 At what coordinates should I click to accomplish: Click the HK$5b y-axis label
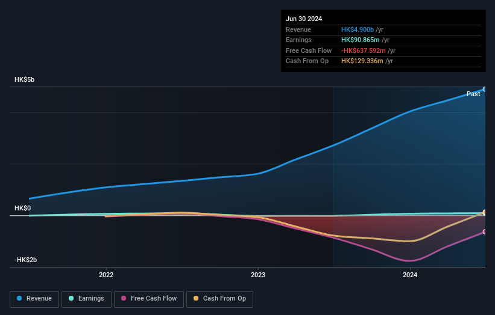[x=24, y=79]
